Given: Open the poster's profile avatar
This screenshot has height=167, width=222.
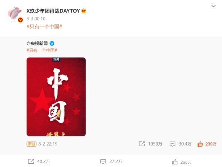Looking at the screenshot, I should 14,13.
